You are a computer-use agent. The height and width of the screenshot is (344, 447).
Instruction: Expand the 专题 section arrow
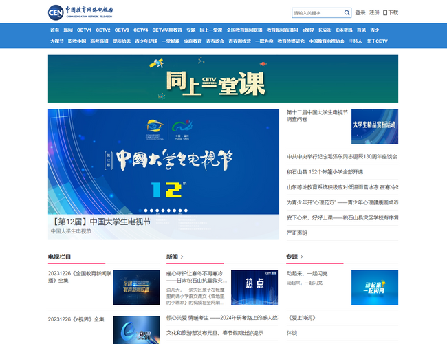click(302, 257)
